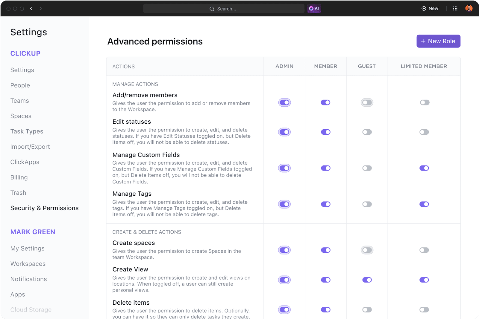Create a New Role
The width and height of the screenshot is (479, 319).
[x=438, y=41]
